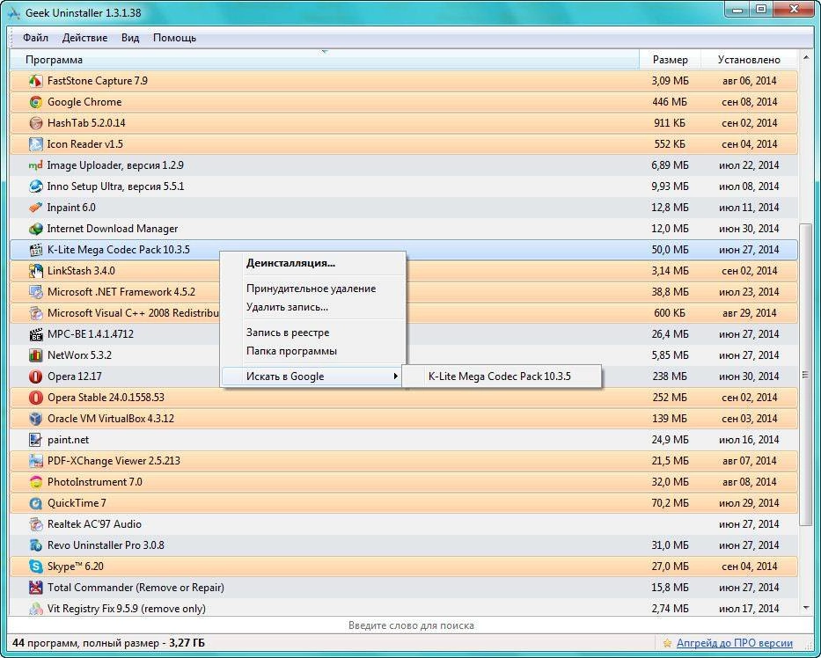Click the Google Chrome icon in list
Viewport: 821px width, 658px height.
coord(35,102)
